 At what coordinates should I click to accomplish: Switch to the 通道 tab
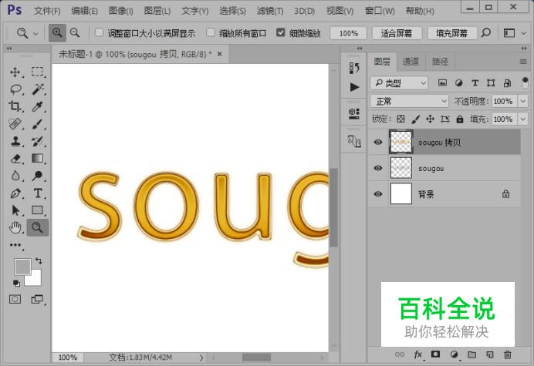coord(411,62)
